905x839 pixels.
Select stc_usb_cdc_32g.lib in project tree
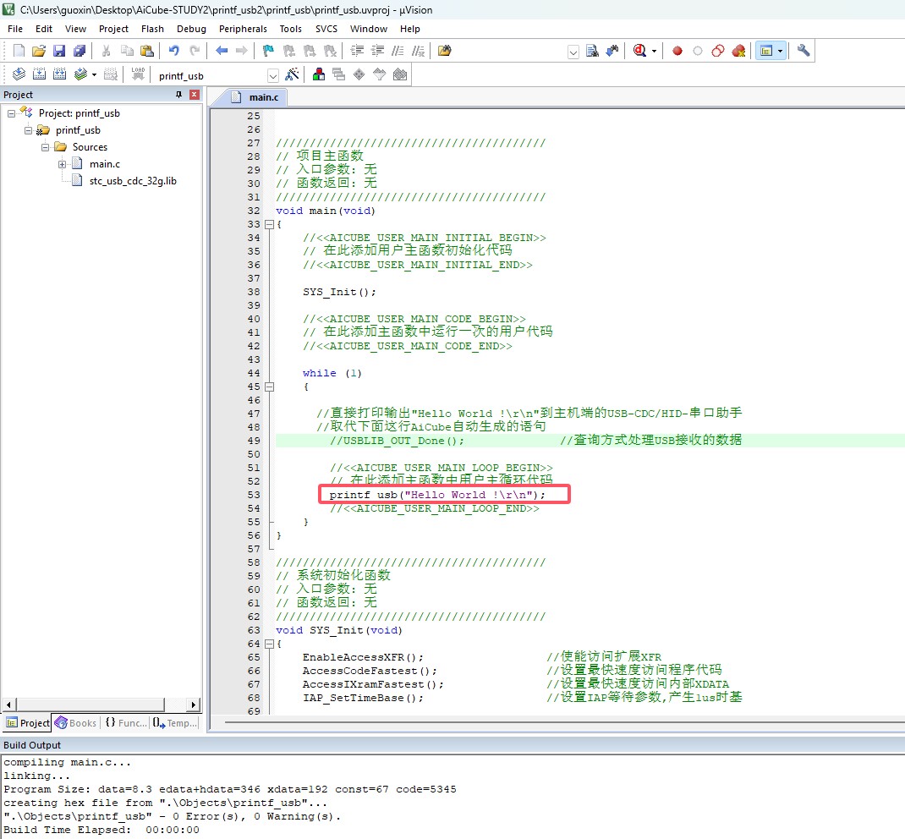pyautogui.click(x=133, y=181)
